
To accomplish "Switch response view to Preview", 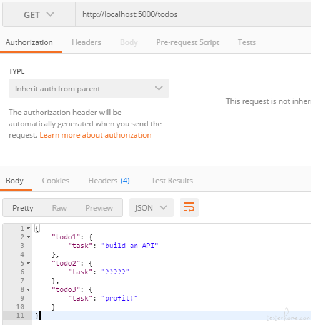I will [x=99, y=208].
